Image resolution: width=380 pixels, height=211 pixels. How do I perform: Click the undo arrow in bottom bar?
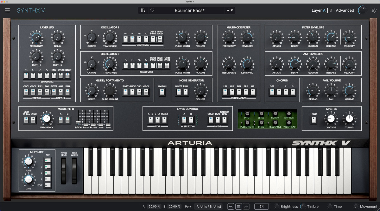click(231, 207)
